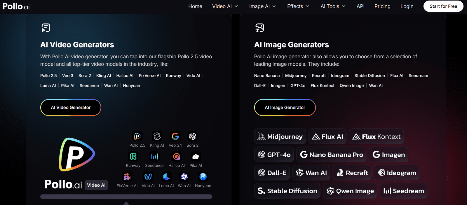Click the Midjourney image model chip
Image resolution: width=467 pixels, height=205 pixels.
(x=280, y=136)
